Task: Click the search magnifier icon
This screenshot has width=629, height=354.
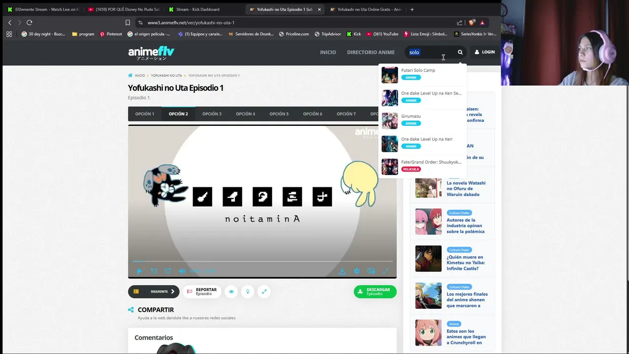Action: pos(460,52)
